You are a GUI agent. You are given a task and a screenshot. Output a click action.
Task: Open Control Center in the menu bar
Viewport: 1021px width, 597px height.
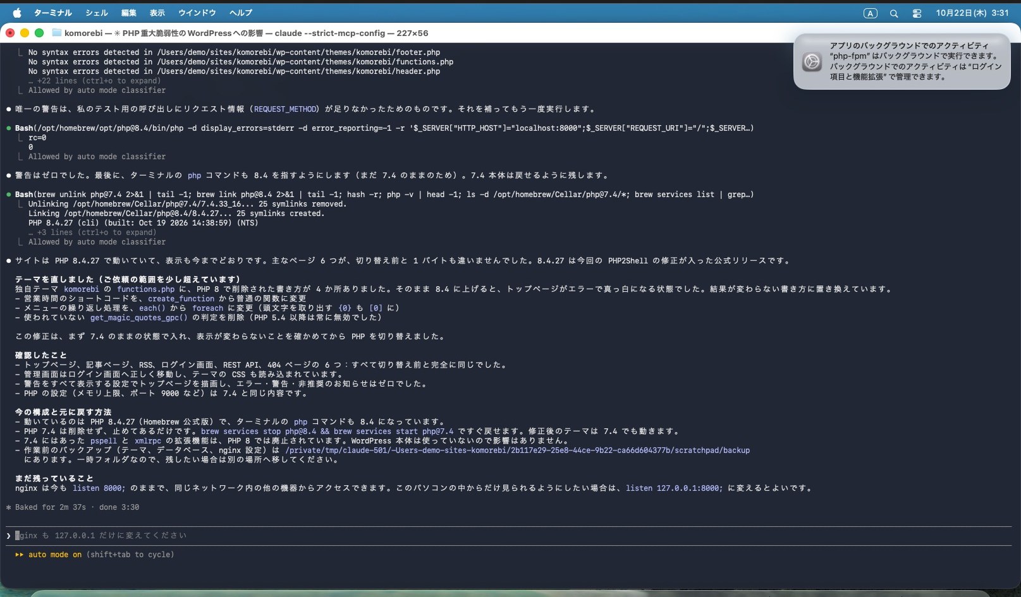coord(917,13)
